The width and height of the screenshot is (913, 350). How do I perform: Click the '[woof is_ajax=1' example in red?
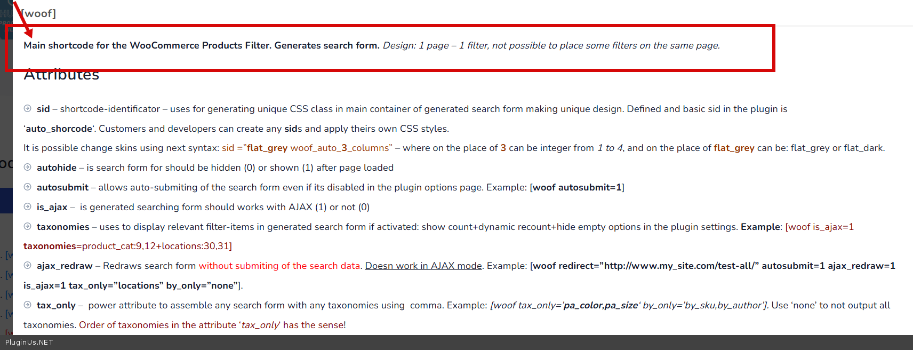pyautogui.click(x=820, y=227)
